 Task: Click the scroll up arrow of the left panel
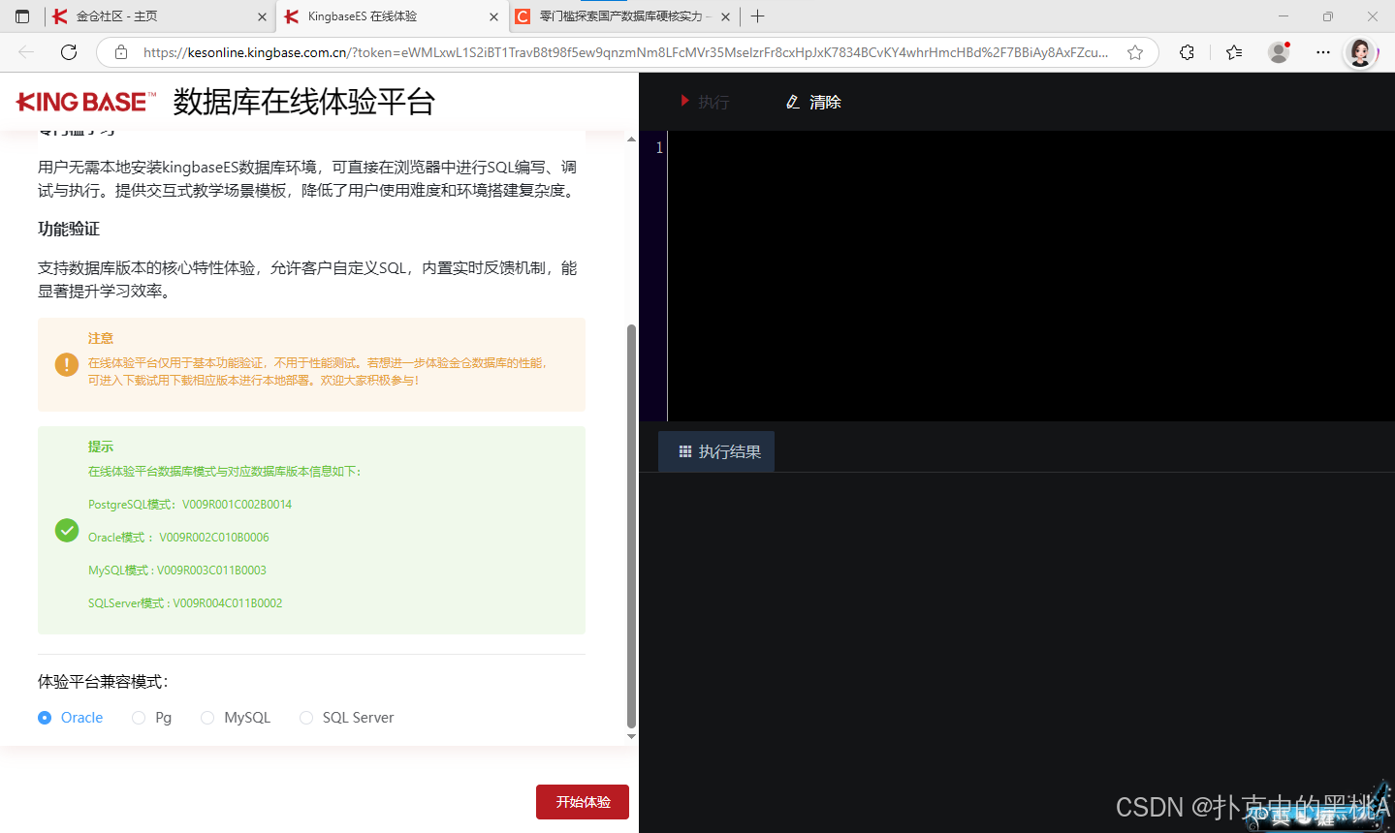631,139
